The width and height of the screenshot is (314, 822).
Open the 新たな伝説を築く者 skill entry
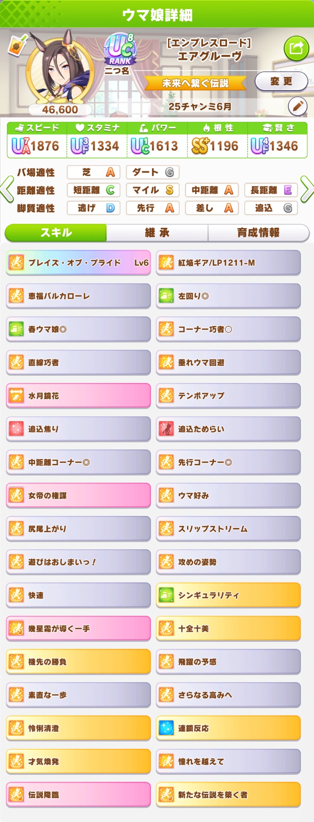click(228, 795)
